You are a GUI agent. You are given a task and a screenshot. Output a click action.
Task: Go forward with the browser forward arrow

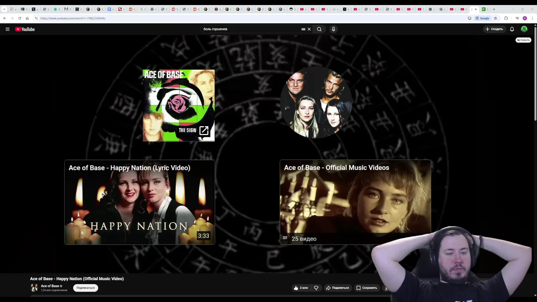pos(12,18)
